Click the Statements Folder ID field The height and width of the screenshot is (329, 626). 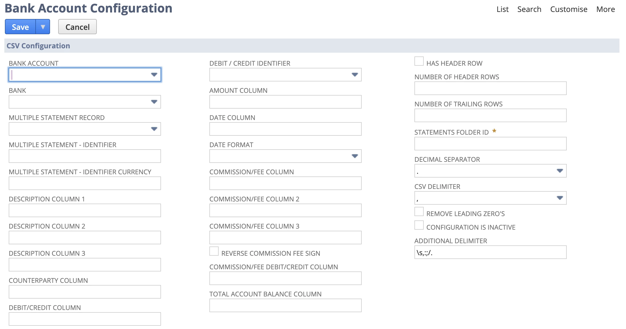[x=489, y=144]
